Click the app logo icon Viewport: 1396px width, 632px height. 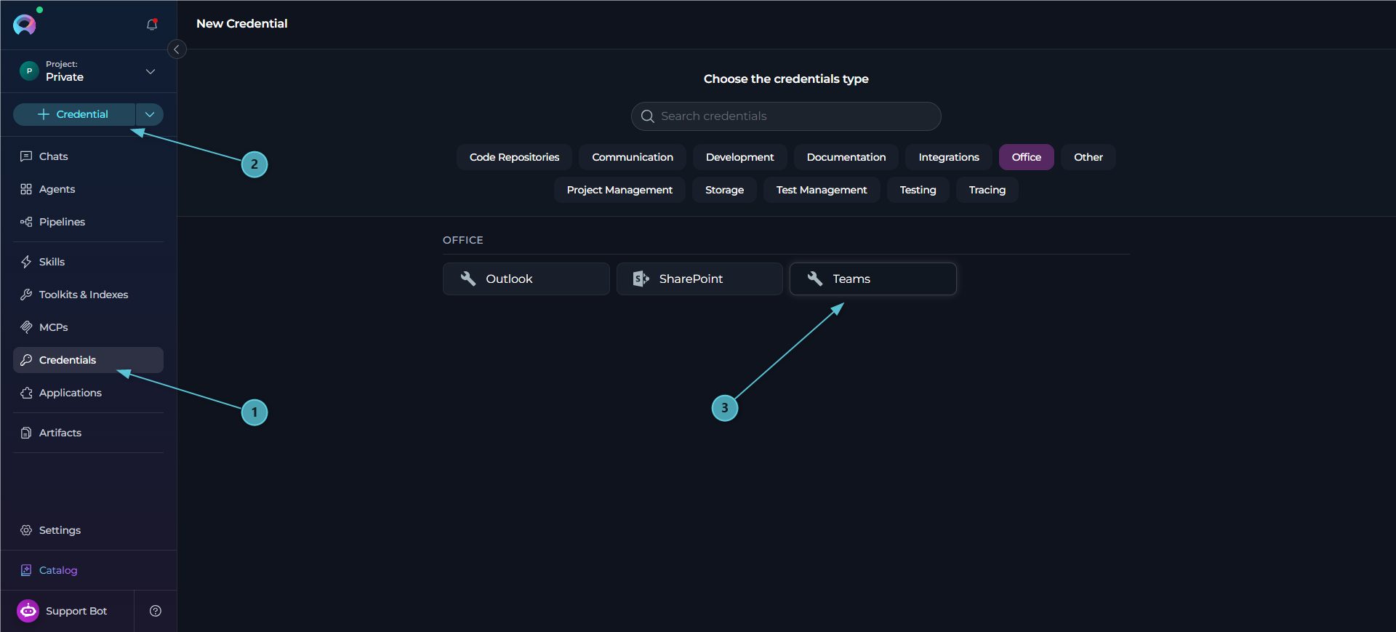pyautogui.click(x=24, y=25)
